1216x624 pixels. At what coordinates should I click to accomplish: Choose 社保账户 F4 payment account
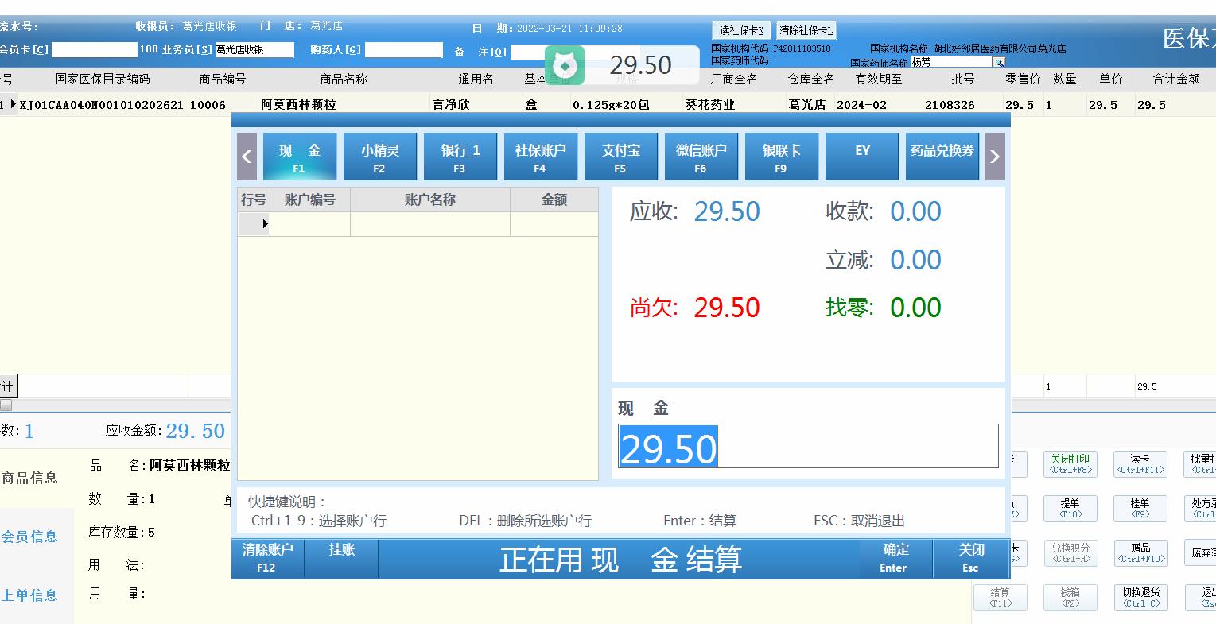(x=540, y=157)
